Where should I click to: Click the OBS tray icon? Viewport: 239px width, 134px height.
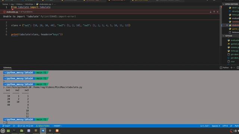coord(232,131)
